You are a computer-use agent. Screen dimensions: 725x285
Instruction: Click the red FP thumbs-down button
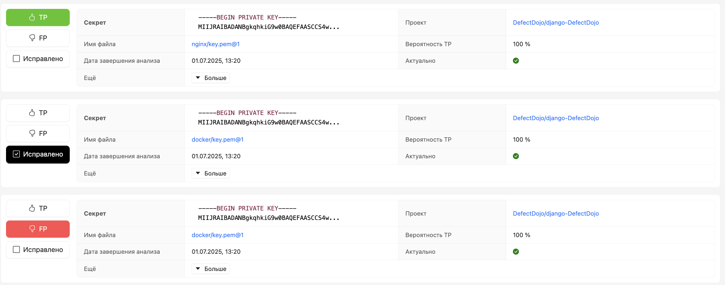pos(38,229)
